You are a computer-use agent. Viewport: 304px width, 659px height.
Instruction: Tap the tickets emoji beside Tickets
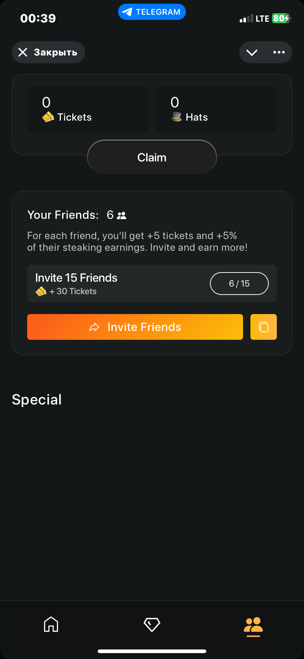(x=48, y=117)
